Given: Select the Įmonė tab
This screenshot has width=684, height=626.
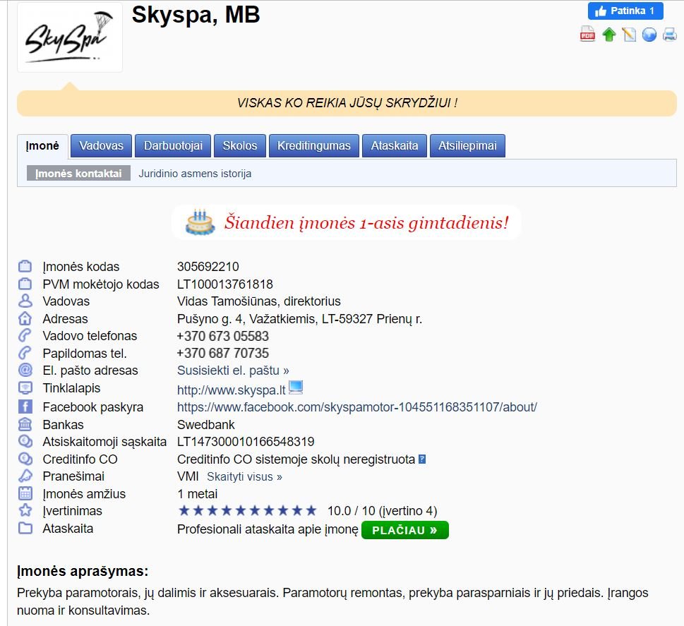Looking at the screenshot, I should tap(43, 145).
